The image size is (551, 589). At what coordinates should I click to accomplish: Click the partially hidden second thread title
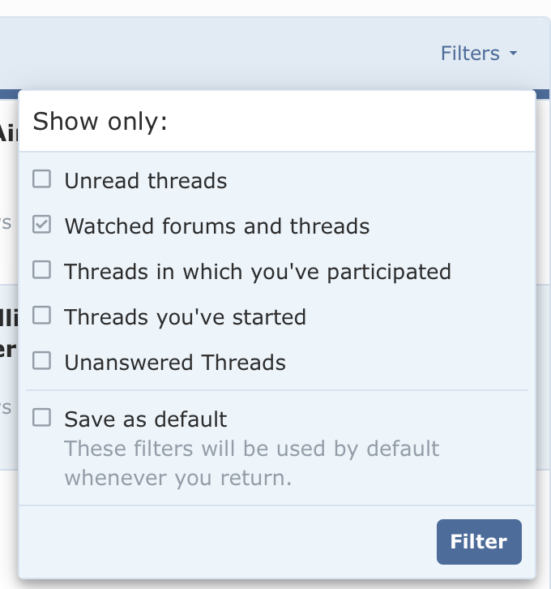tap(8, 333)
